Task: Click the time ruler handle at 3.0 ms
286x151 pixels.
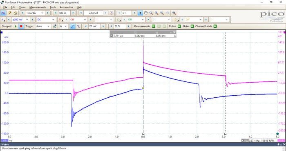Action: pos(225,134)
